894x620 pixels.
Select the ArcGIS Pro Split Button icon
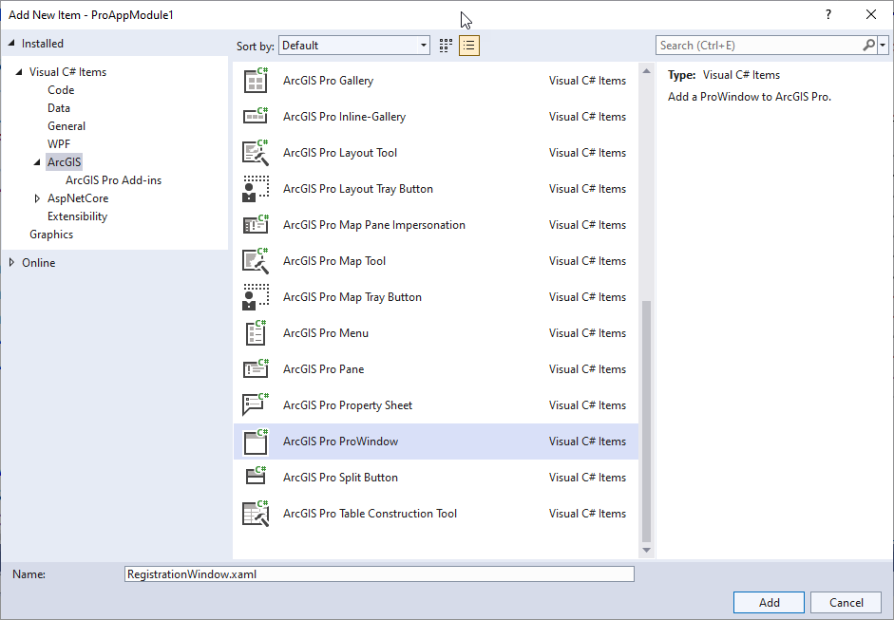(x=255, y=478)
